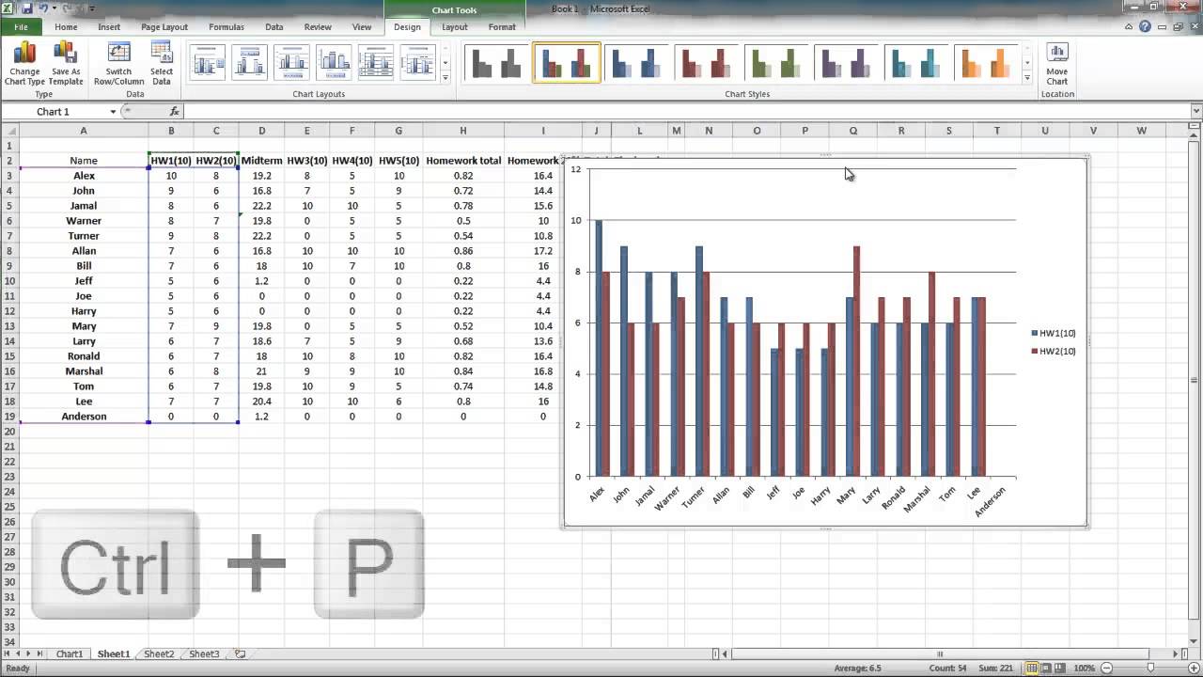Image resolution: width=1203 pixels, height=677 pixels.
Task: Open the View tab
Action: 362,27
